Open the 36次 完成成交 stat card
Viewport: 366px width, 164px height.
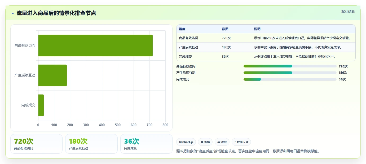pyautogui.click(x=146, y=144)
